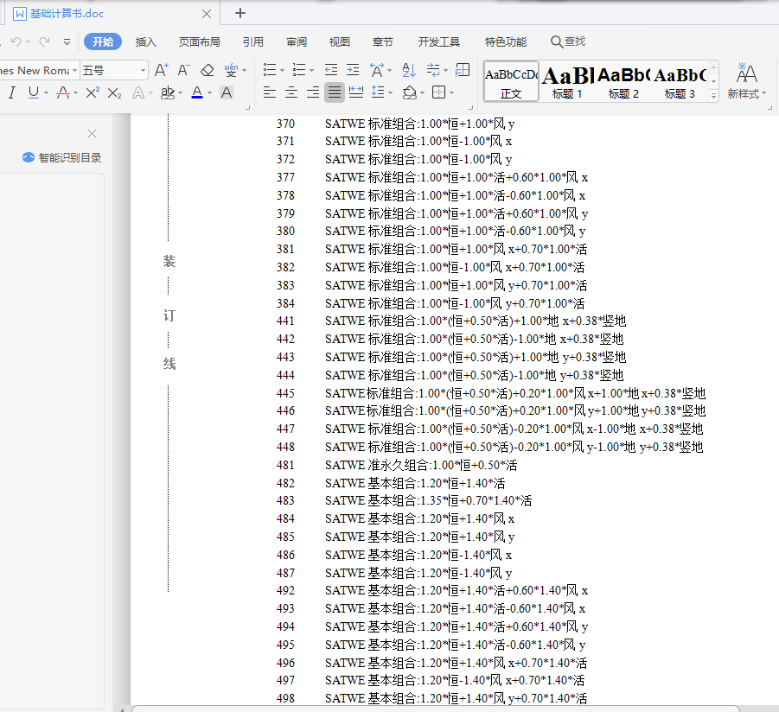Toggle underline formatting

tap(33, 92)
